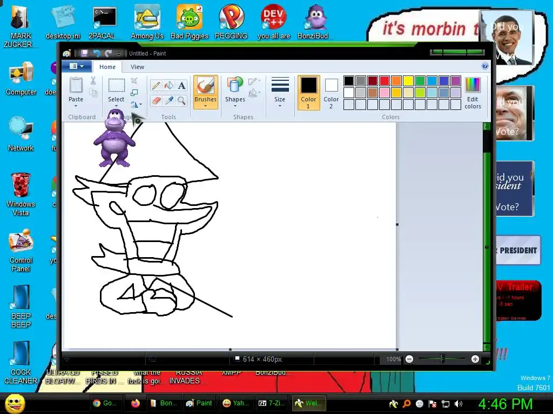Select the Magnifier tool
The width and height of the screenshot is (553, 414).
(x=181, y=101)
